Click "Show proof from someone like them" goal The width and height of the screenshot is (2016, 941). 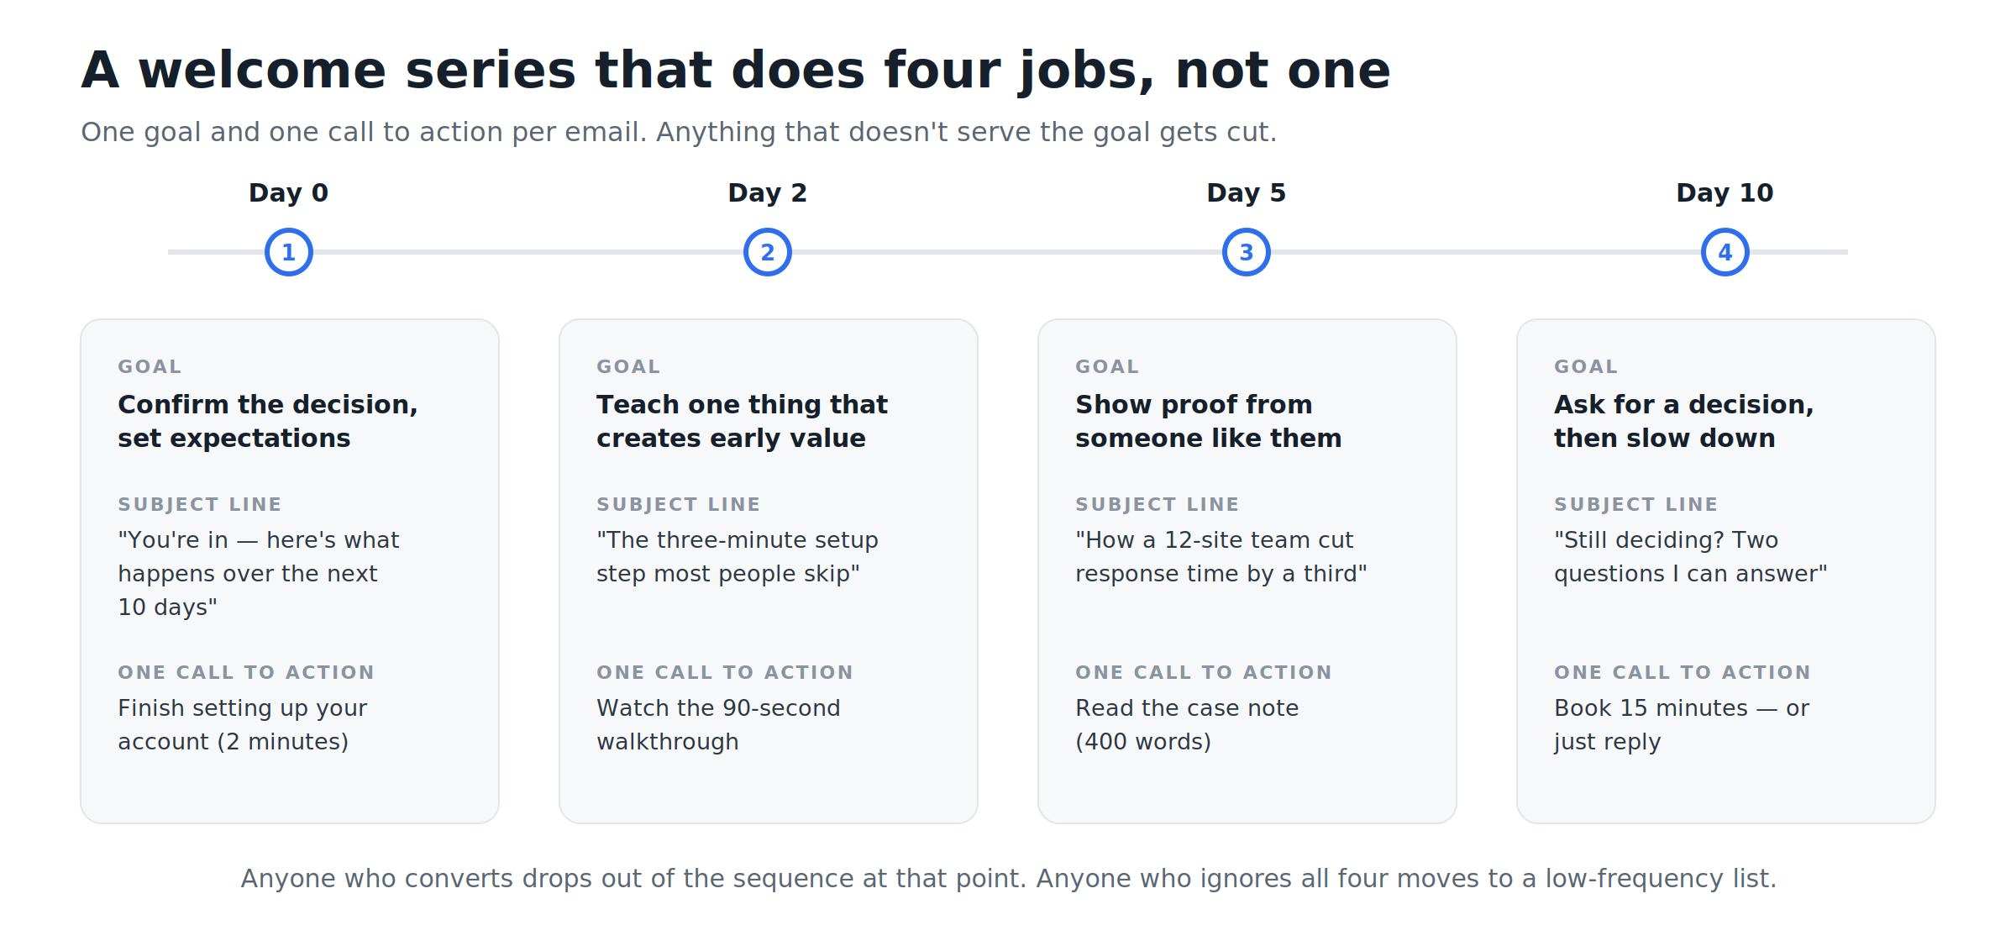point(1209,421)
